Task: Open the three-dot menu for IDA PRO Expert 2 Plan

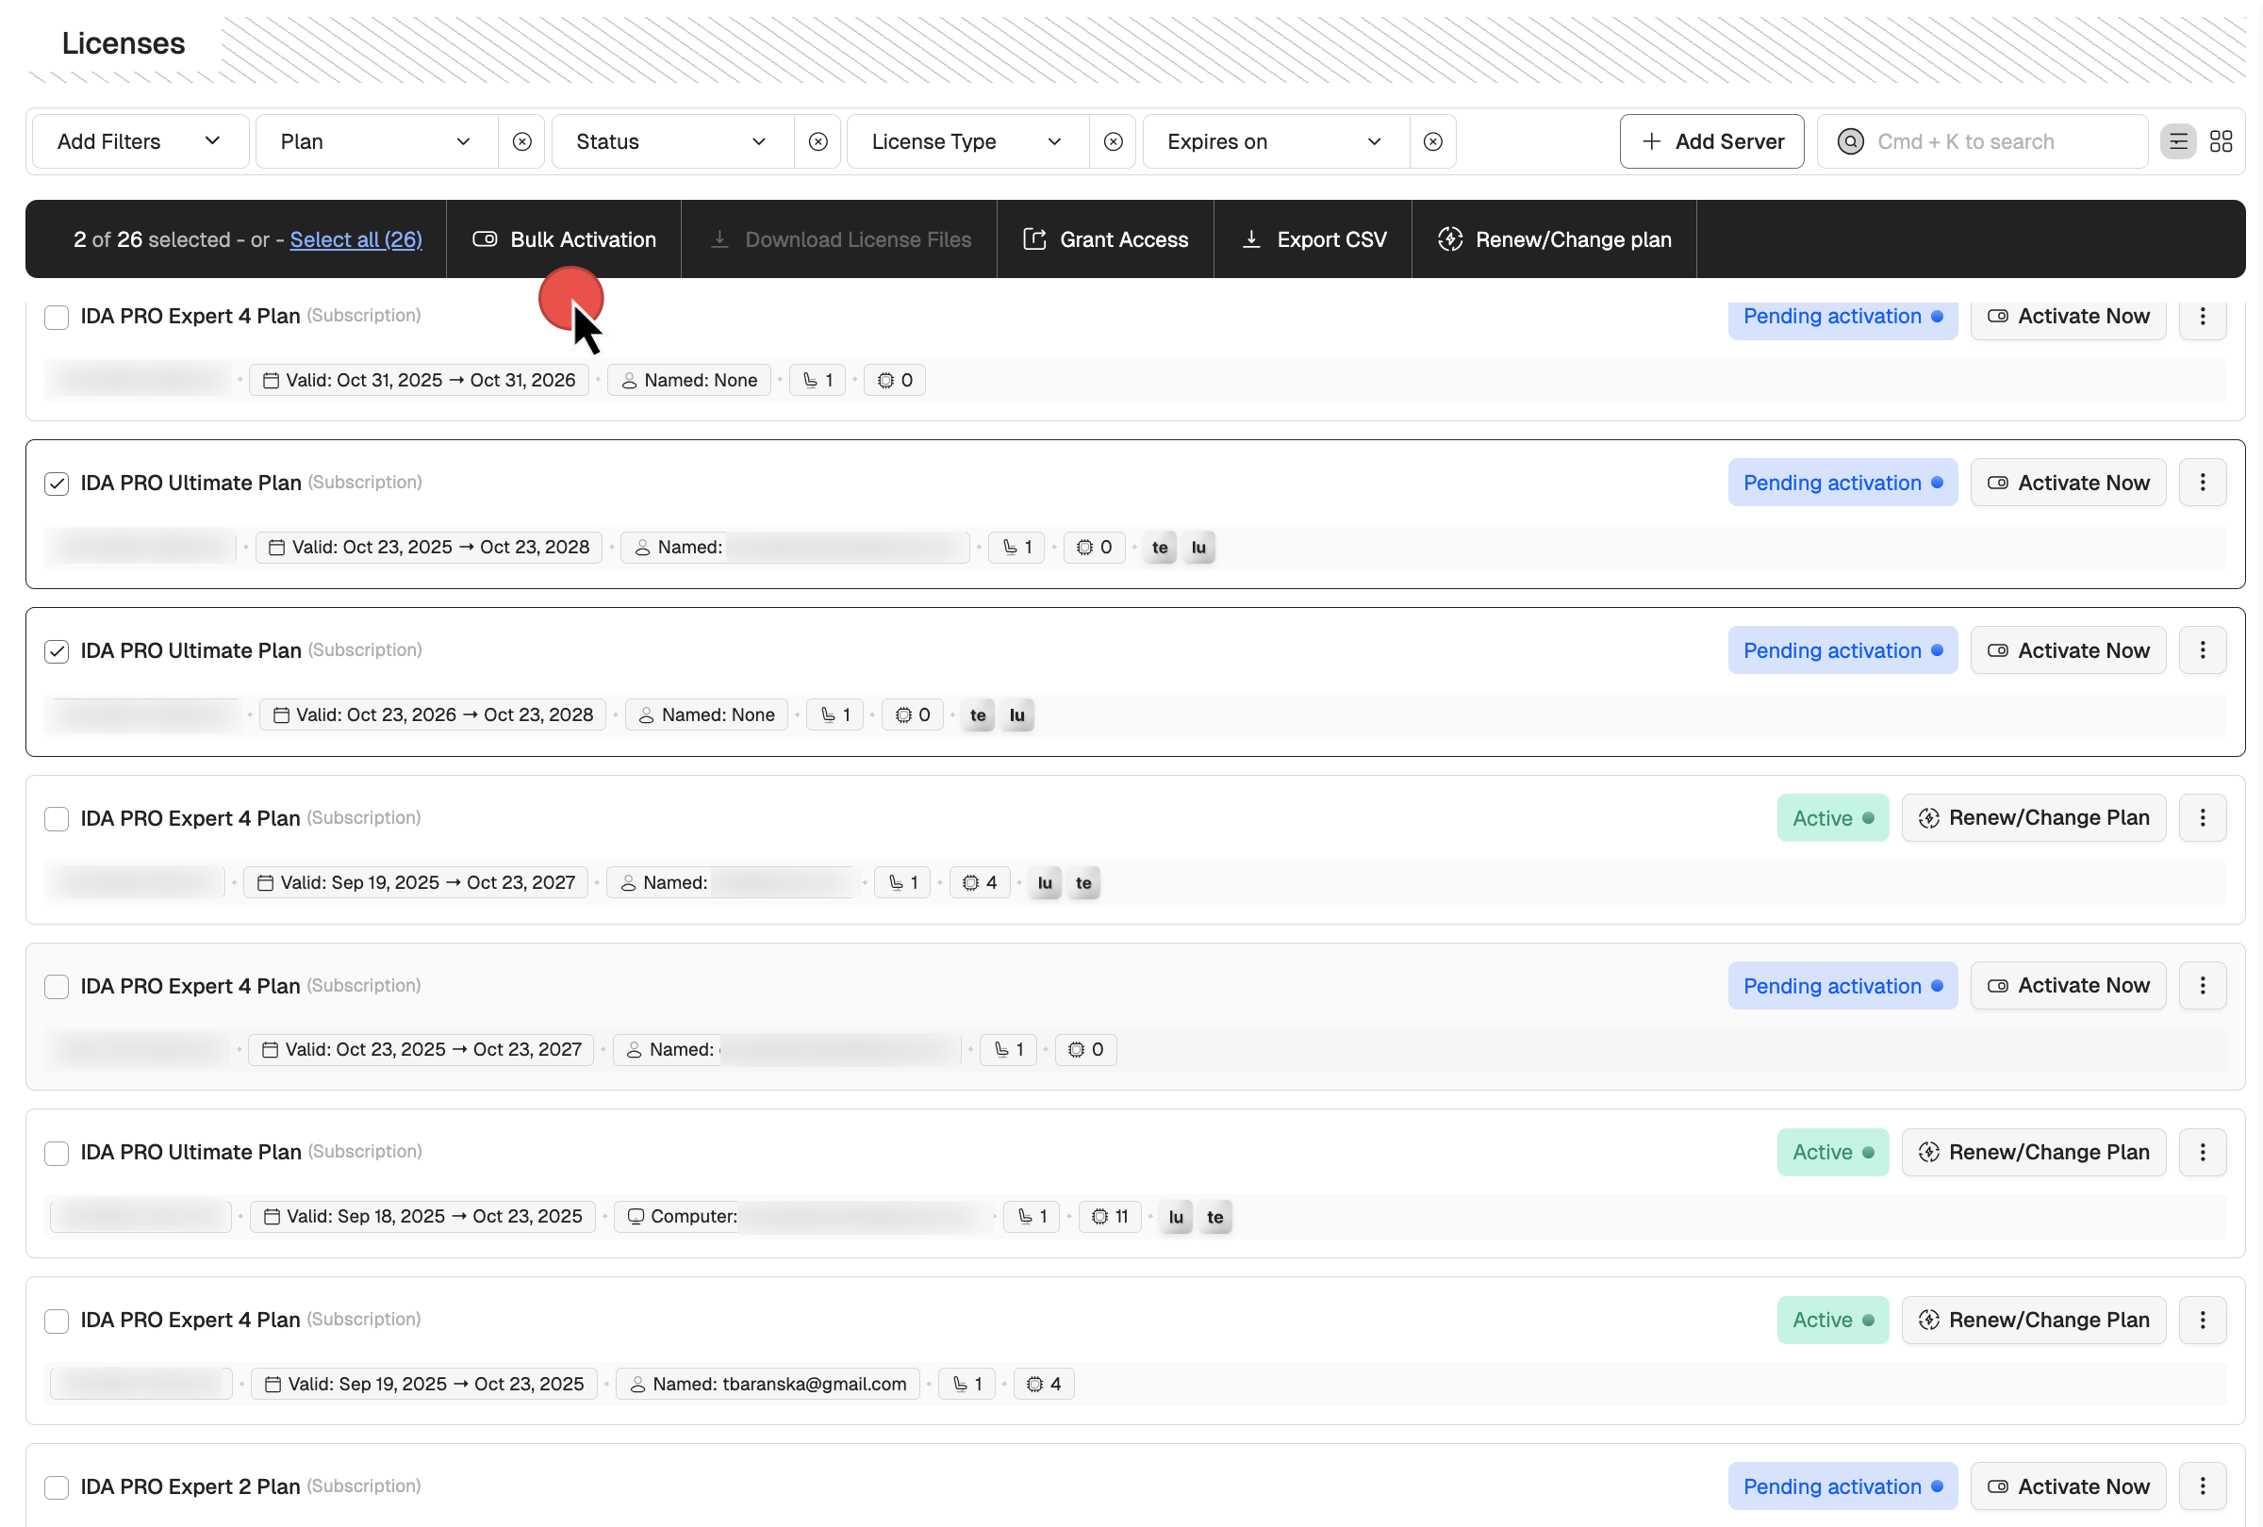Action: (2203, 1486)
